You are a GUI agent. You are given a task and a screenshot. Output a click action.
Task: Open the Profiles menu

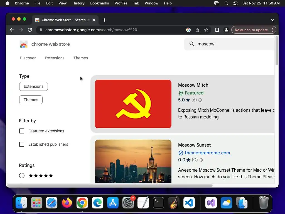click(x=121, y=3)
